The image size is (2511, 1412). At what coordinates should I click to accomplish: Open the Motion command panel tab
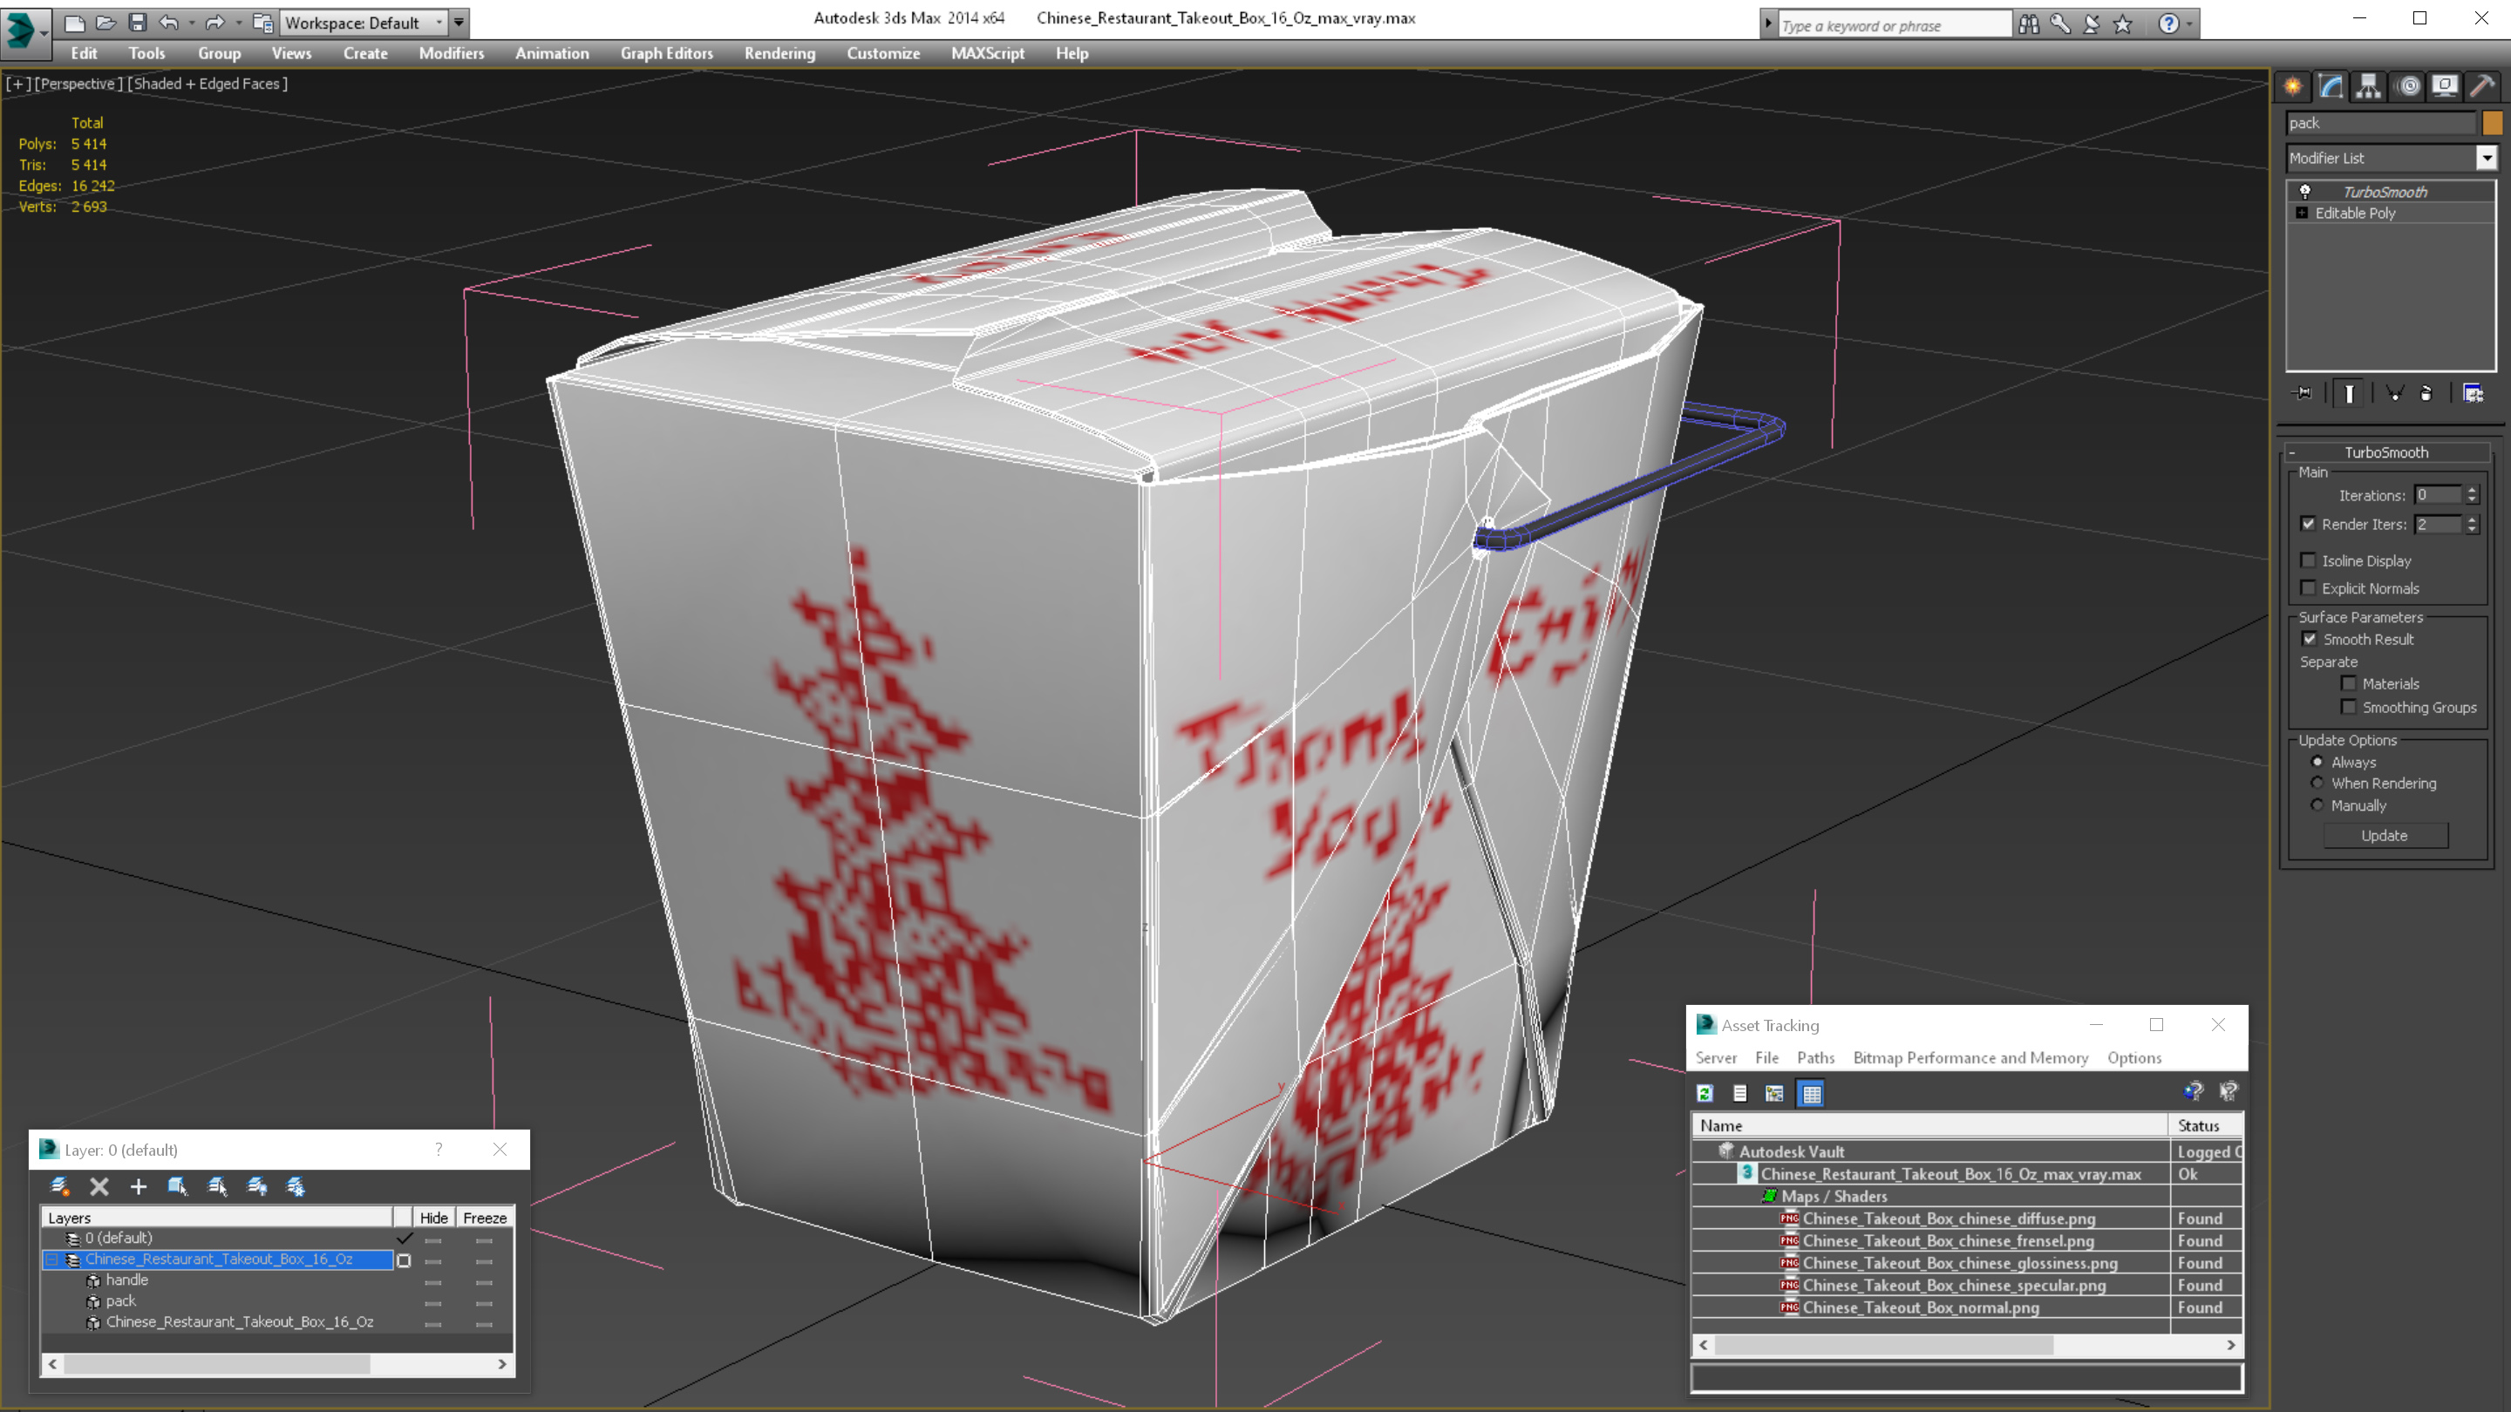pyautogui.click(x=2407, y=87)
